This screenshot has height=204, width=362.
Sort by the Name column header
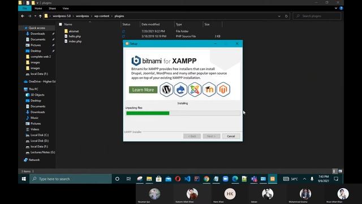click(x=68, y=24)
